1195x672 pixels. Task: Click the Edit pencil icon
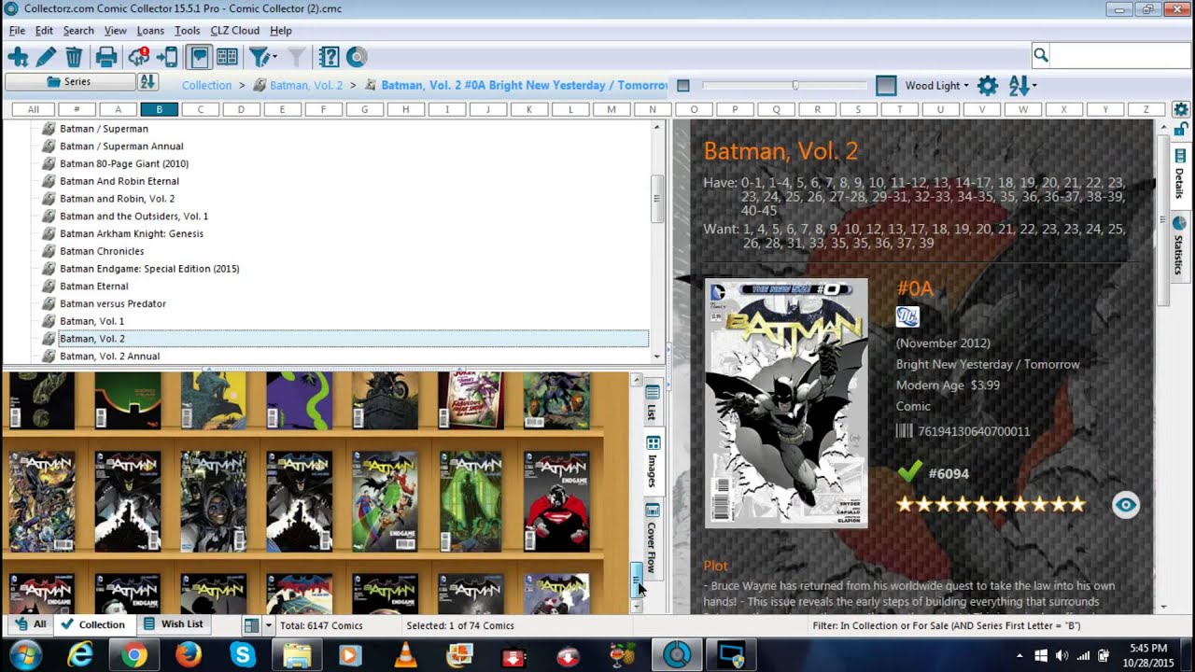point(46,57)
